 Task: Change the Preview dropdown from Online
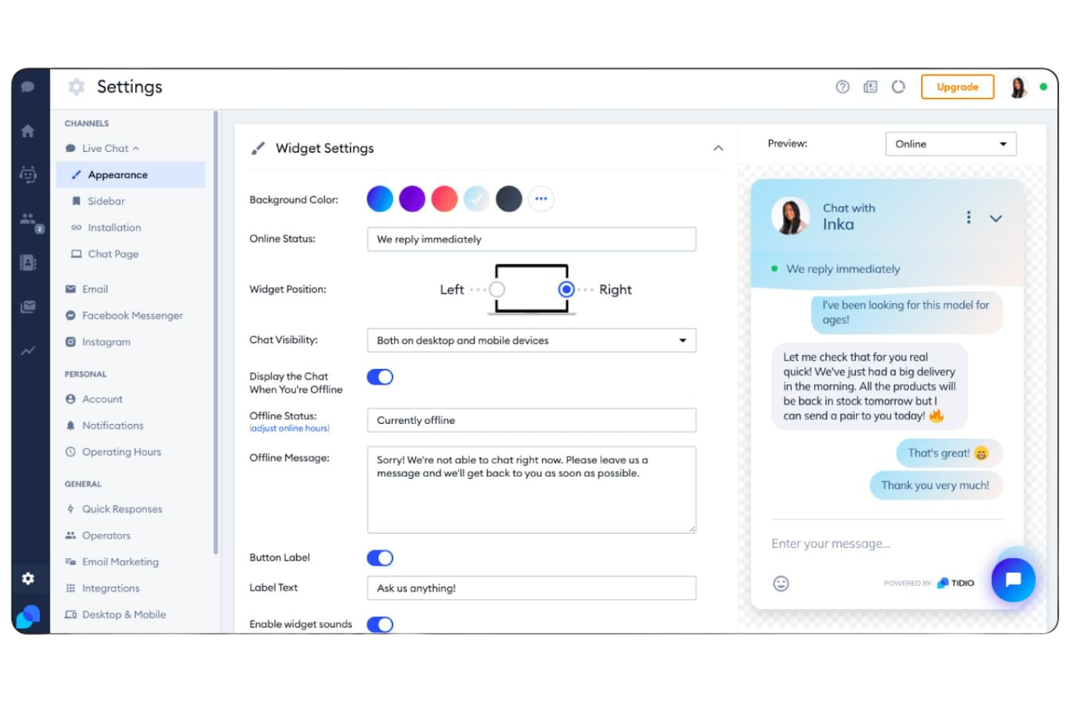click(x=950, y=144)
